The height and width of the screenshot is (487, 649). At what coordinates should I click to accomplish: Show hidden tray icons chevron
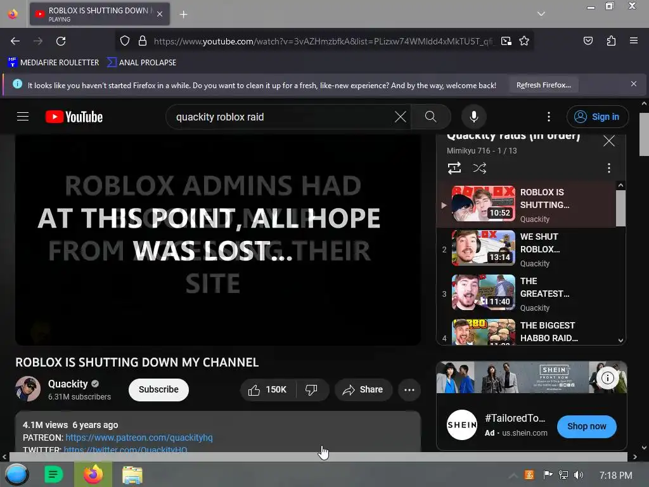513,476
